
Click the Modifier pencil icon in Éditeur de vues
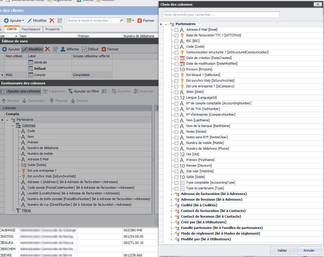[25, 49]
